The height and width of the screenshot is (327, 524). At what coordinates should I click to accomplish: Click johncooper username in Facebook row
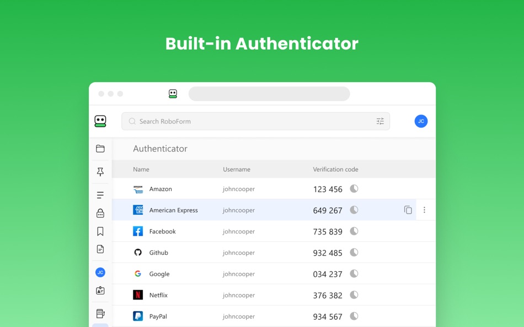[x=239, y=231]
